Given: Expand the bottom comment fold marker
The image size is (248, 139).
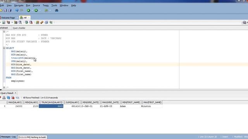Looking at the screenshot, I should (x=4, y=87).
